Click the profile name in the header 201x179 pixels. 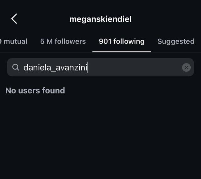pos(100,19)
